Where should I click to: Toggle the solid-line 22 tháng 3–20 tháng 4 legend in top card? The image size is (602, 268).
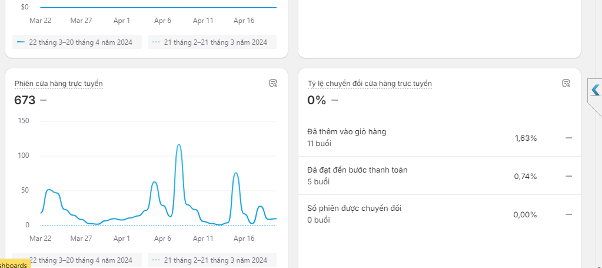click(x=77, y=42)
